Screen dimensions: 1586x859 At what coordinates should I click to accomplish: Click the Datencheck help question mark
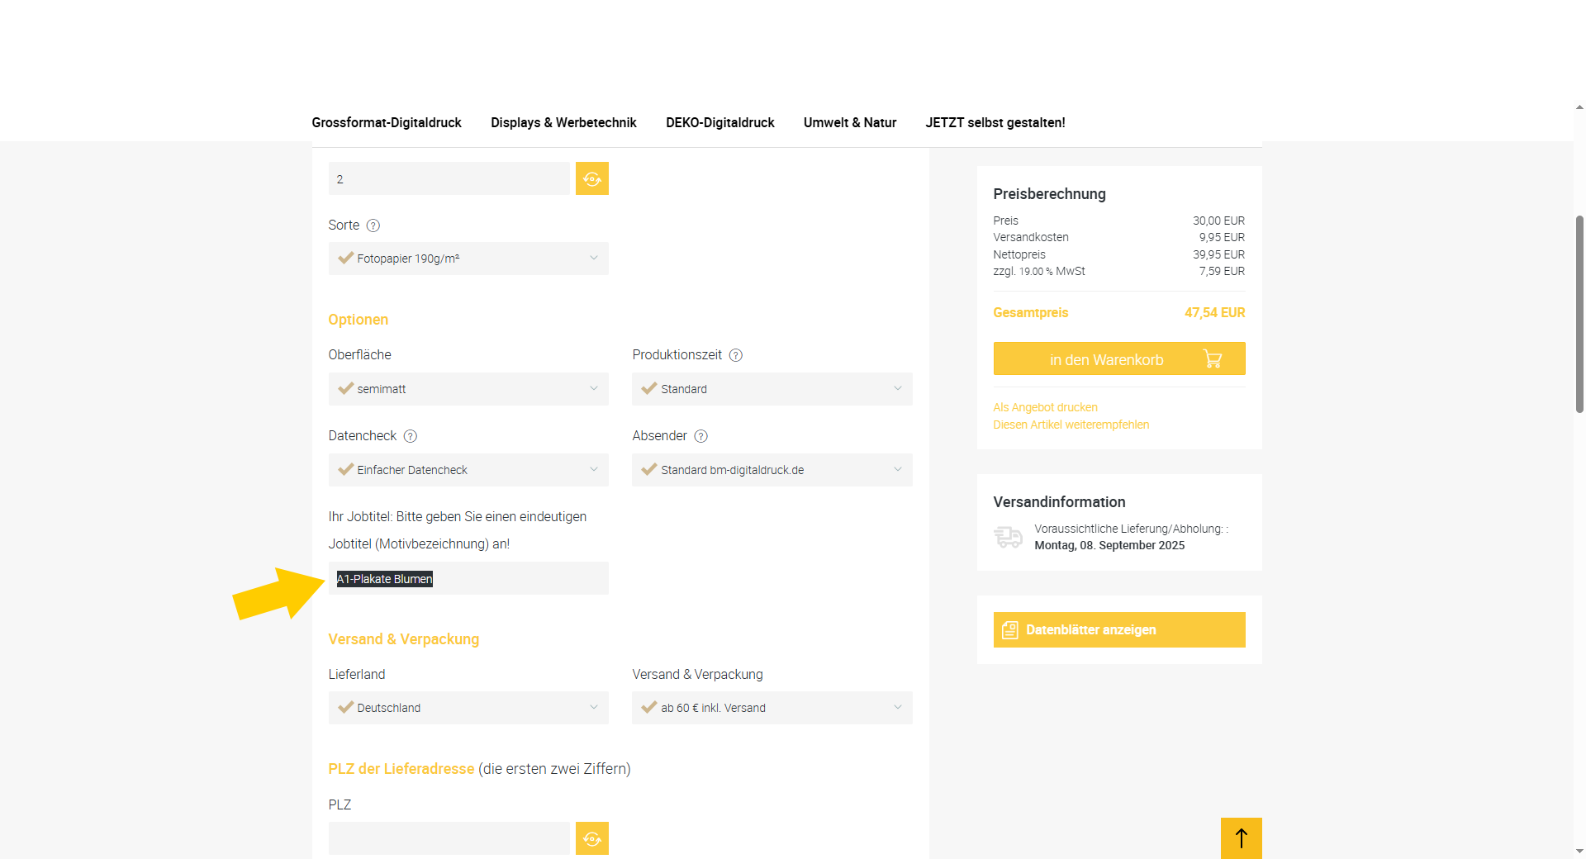click(410, 436)
